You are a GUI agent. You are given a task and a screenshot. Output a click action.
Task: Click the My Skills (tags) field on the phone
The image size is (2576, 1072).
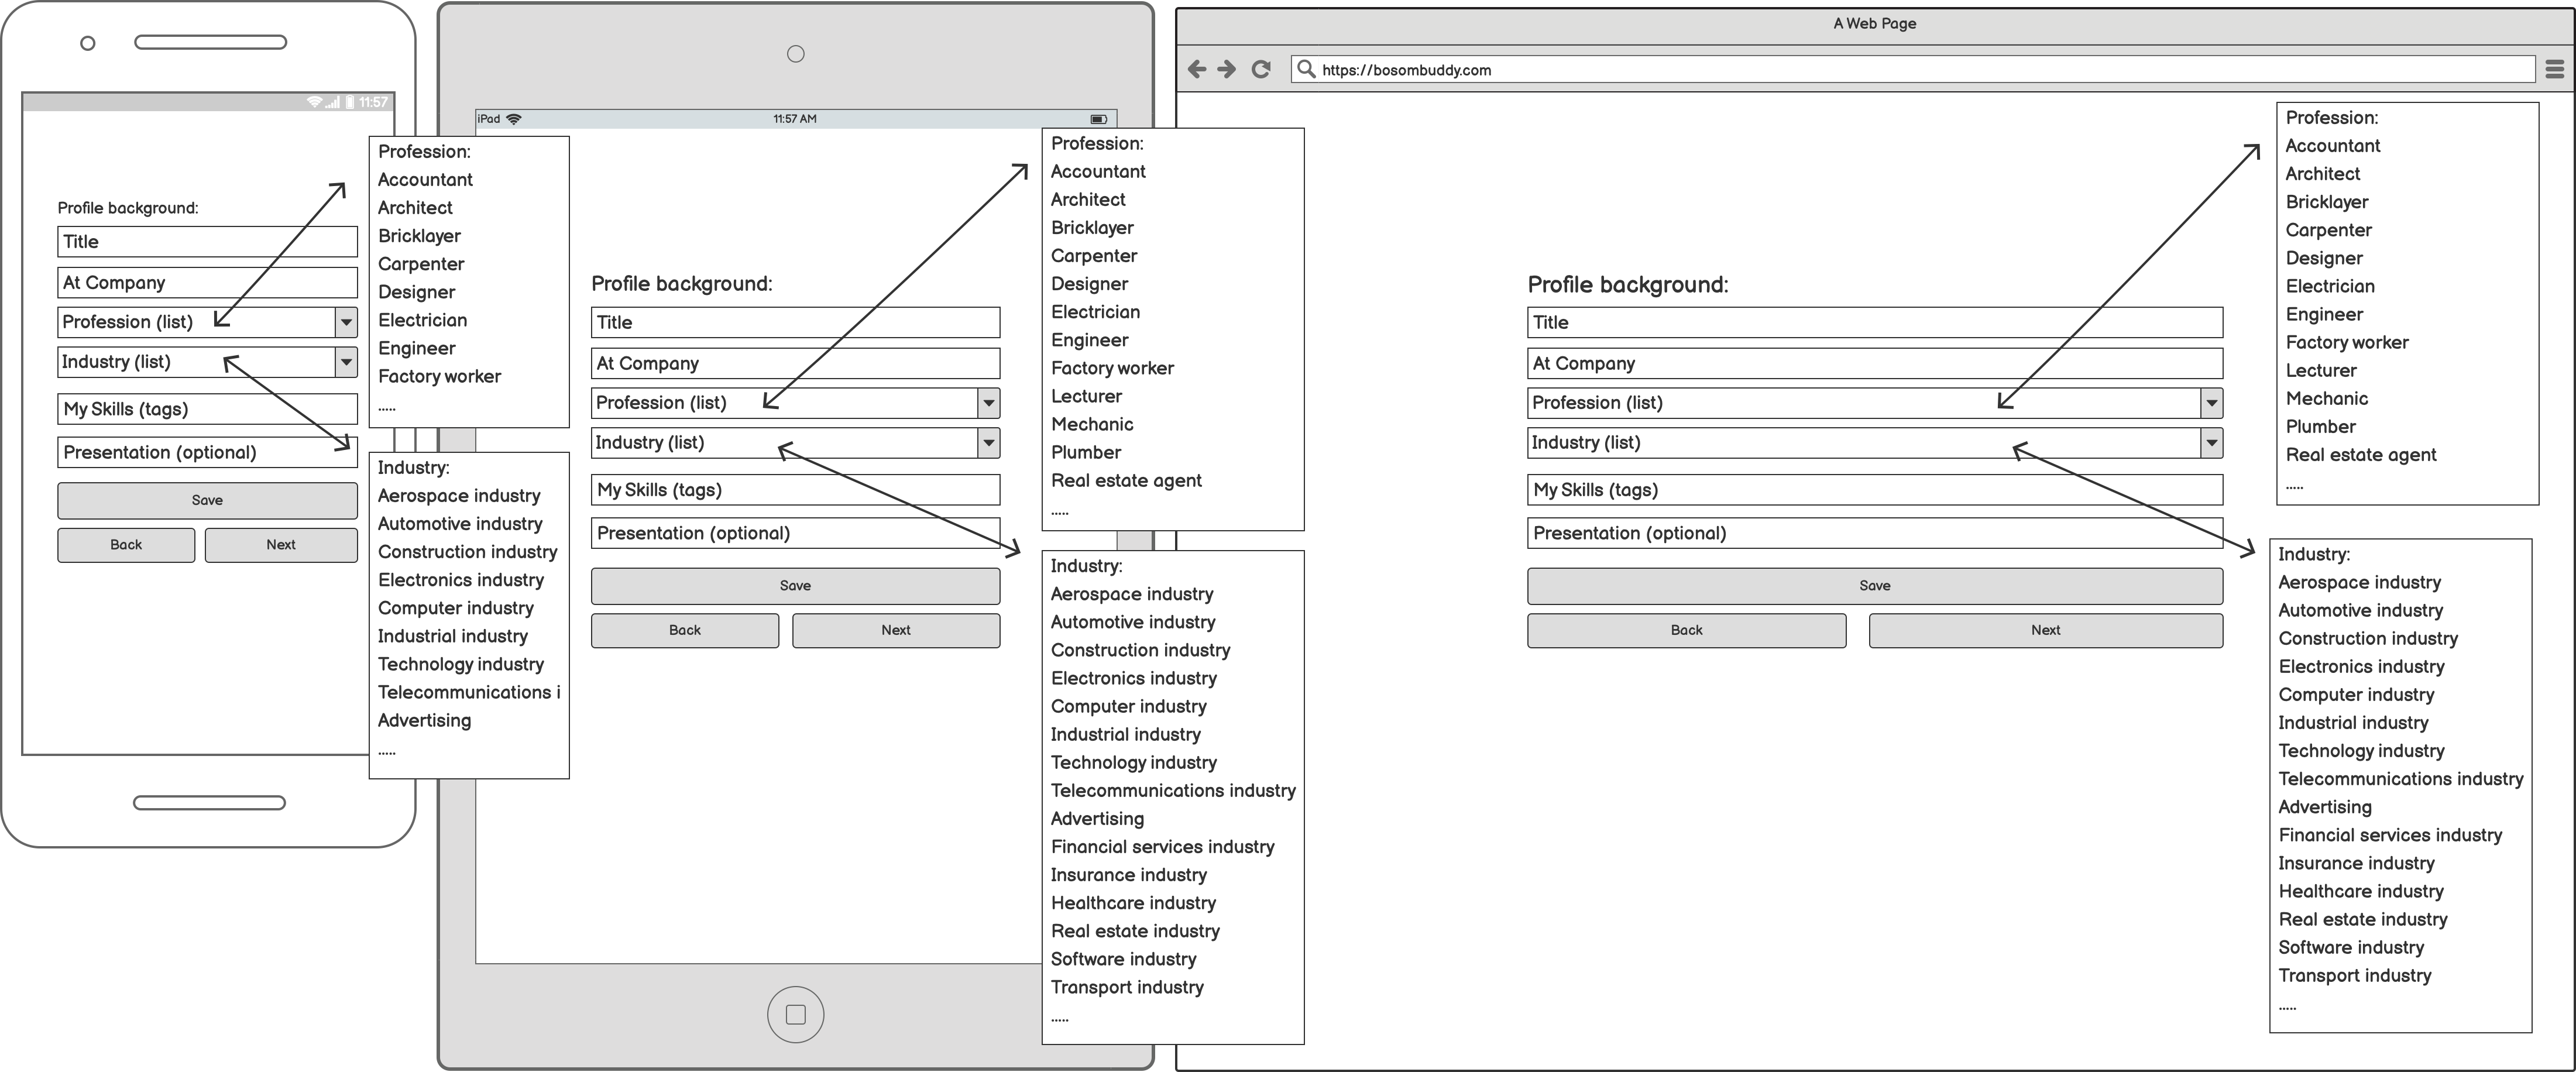[x=207, y=408]
